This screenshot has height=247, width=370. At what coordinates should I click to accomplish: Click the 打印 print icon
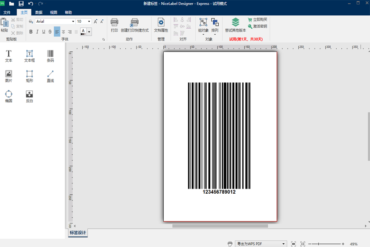(x=114, y=25)
